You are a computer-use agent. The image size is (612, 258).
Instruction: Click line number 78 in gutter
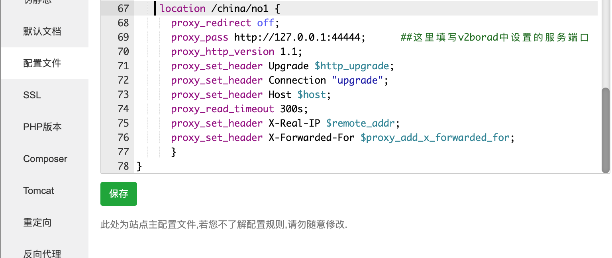[x=123, y=166]
